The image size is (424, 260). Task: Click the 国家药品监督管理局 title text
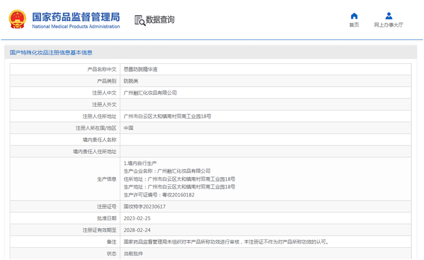click(x=76, y=16)
